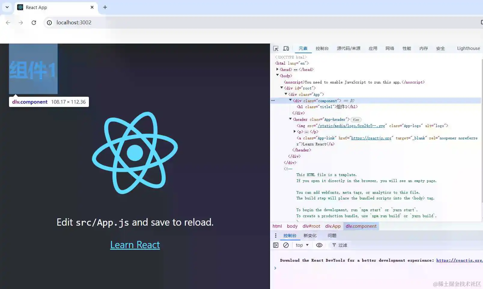This screenshot has width=483, height=289.
Task: Click the console prompt arrow
Action: click(x=275, y=268)
